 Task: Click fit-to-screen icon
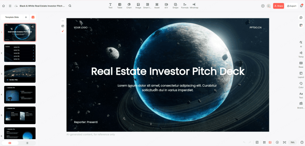(x=285, y=142)
